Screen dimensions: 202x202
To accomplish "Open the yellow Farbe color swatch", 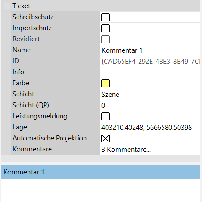I will click(x=106, y=83).
